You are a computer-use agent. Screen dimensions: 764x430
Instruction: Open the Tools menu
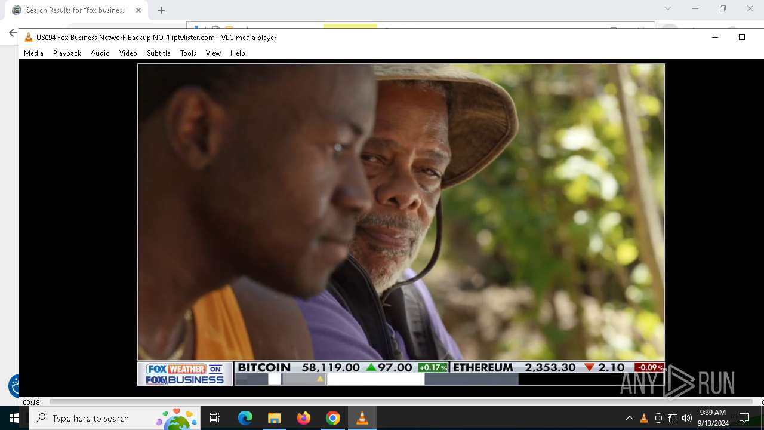coord(188,53)
